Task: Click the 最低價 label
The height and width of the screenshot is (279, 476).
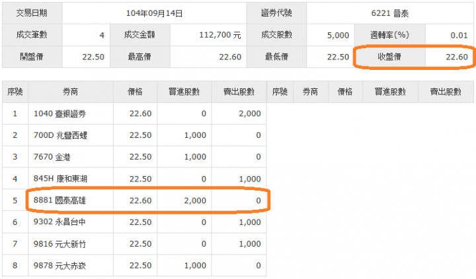Action: click(276, 57)
